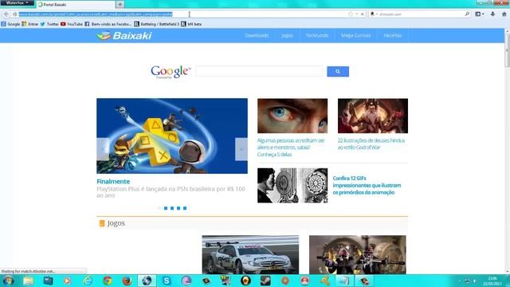Launch Firefox from the taskbar
Viewport: 510px width, 287px height.
tap(127, 281)
